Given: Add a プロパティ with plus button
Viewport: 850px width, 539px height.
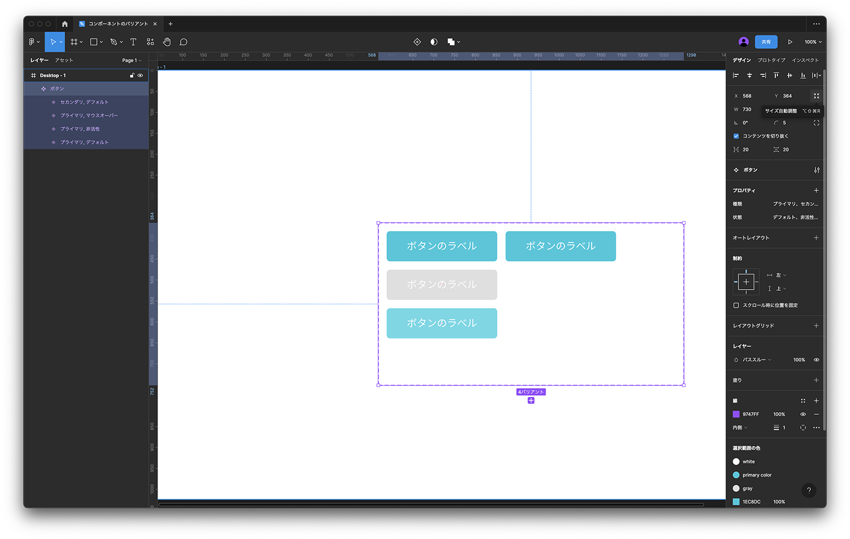Looking at the screenshot, I should pyautogui.click(x=817, y=190).
